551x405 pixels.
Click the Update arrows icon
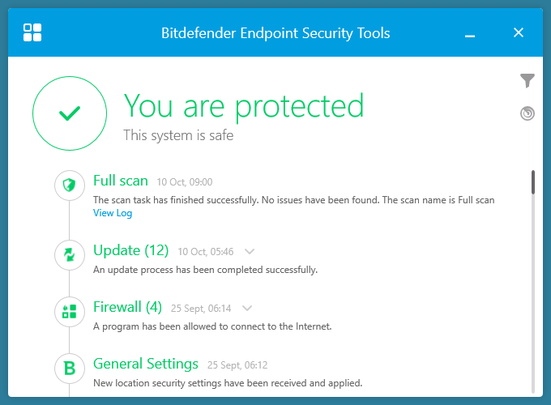[x=70, y=255]
